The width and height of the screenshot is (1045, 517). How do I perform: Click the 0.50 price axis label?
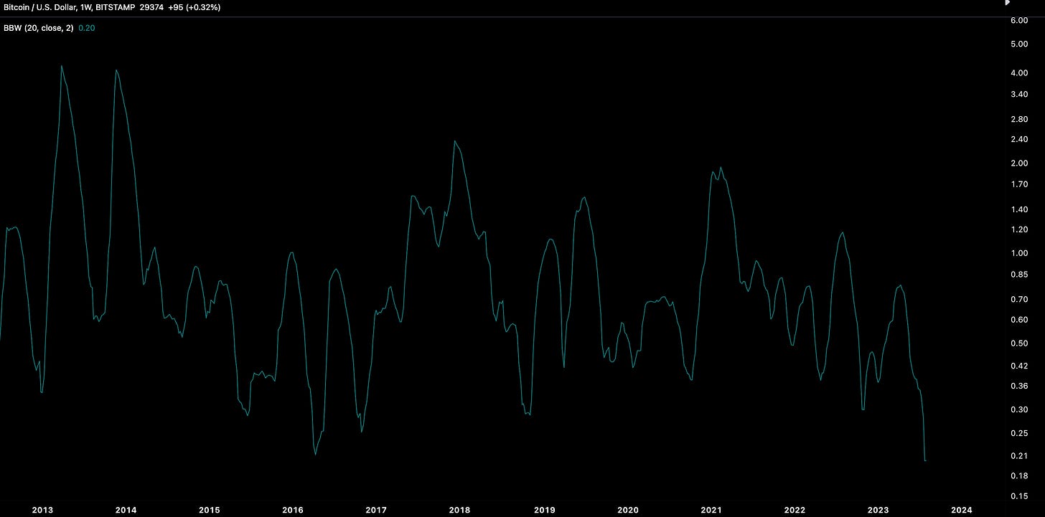[x=1019, y=343]
